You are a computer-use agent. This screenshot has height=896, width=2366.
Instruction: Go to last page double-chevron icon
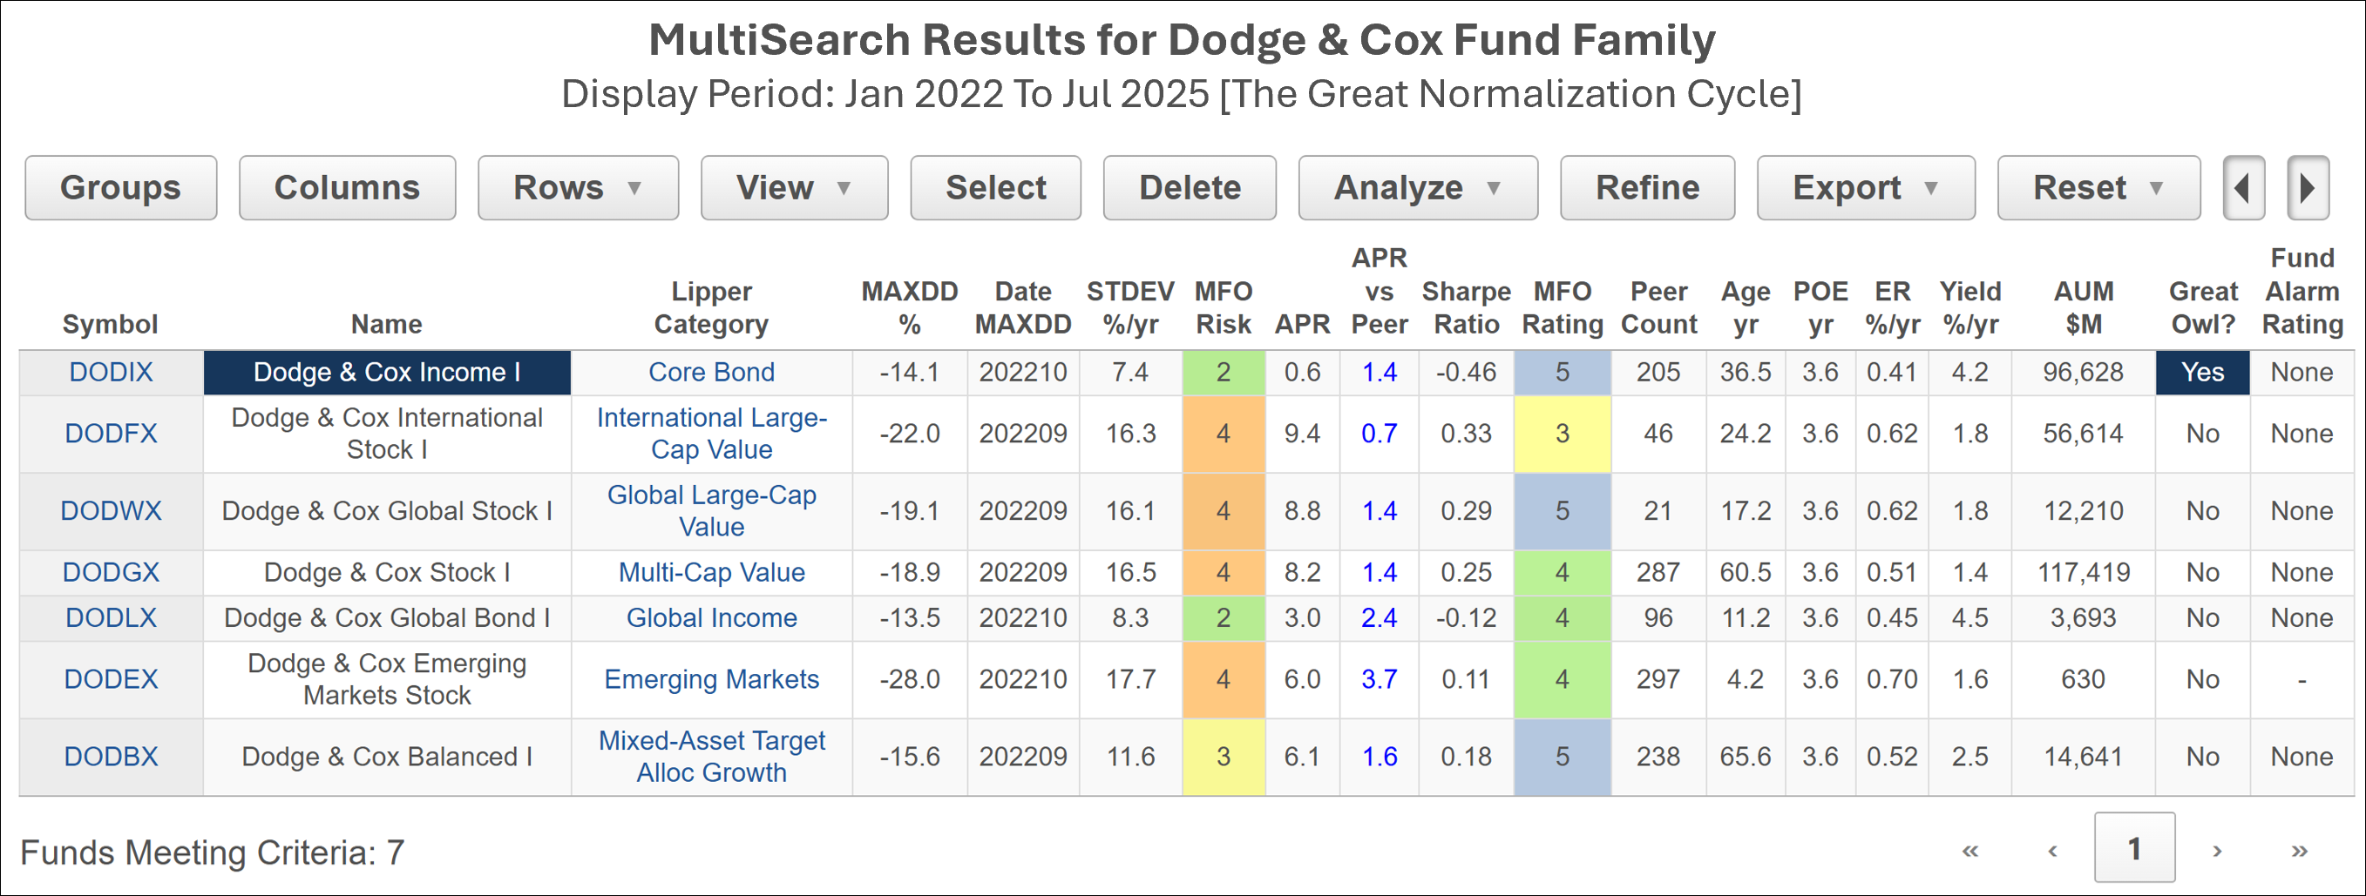[2299, 850]
